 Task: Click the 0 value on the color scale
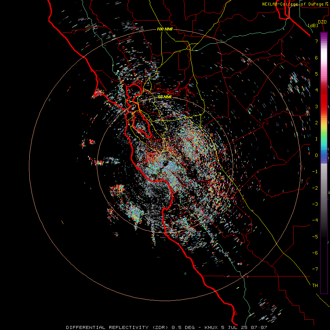(316, 155)
